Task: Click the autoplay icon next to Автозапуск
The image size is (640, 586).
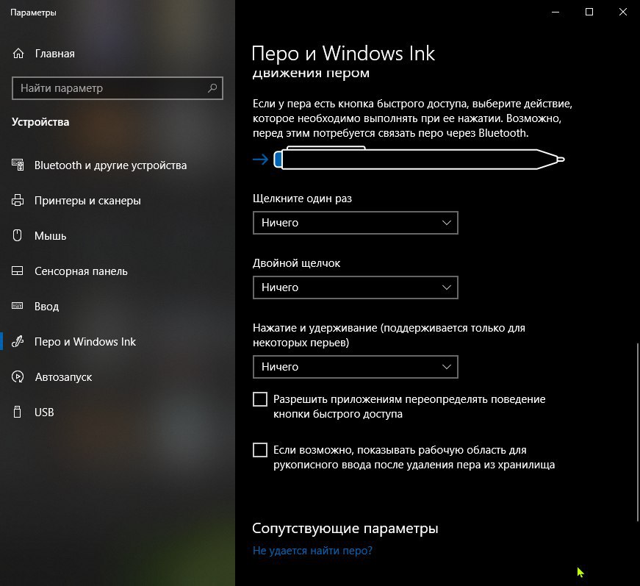Action: click(18, 376)
